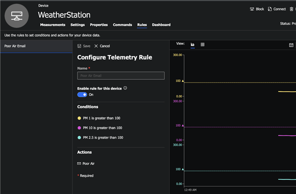296x194 pixels.
Task: Click the Cancel button
Action: point(102,46)
